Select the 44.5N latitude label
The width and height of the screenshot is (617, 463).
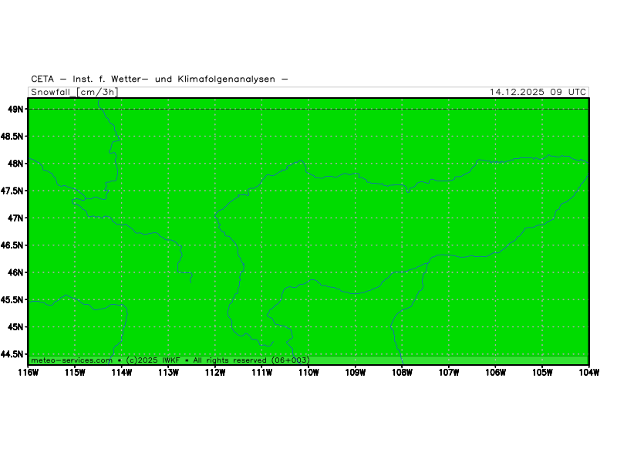(12, 354)
